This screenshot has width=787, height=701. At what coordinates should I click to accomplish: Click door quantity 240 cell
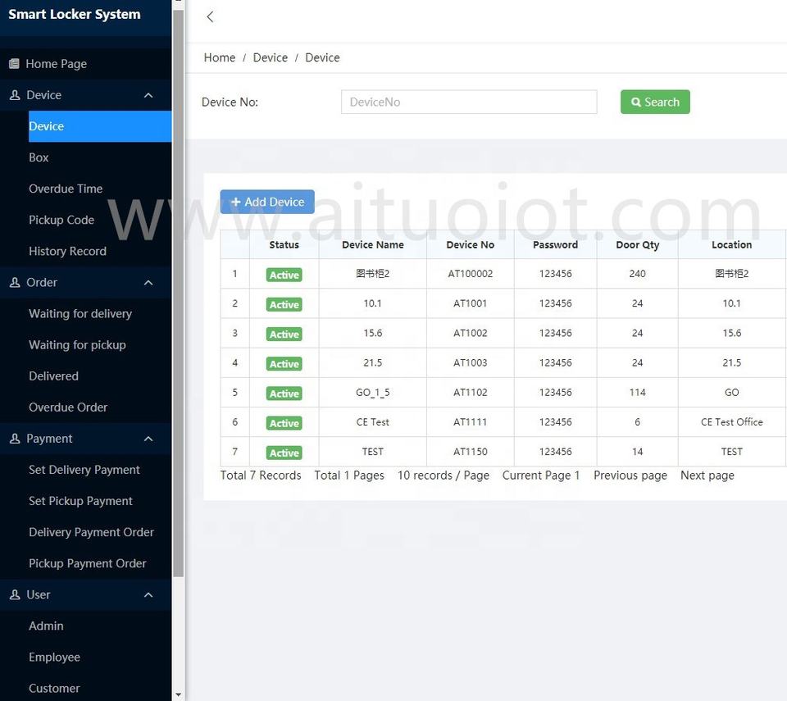pos(638,274)
